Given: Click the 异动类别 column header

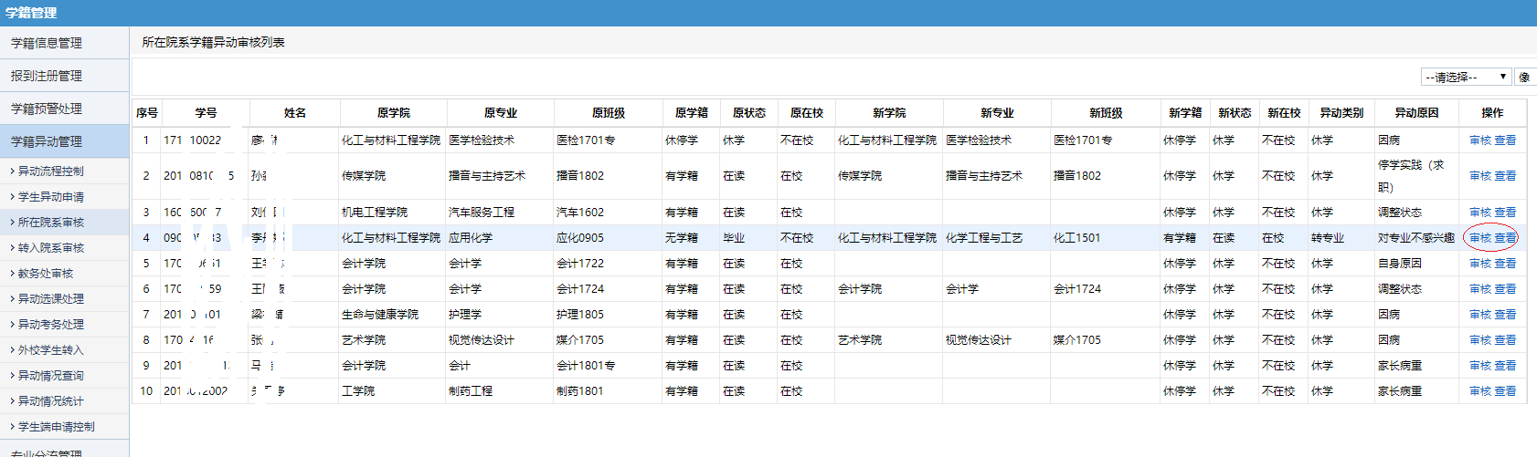Looking at the screenshot, I should [x=1341, y=113].
